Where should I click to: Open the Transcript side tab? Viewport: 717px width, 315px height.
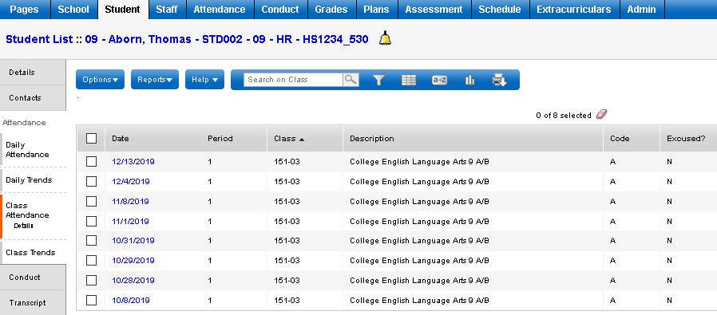[x=33, y=303]
